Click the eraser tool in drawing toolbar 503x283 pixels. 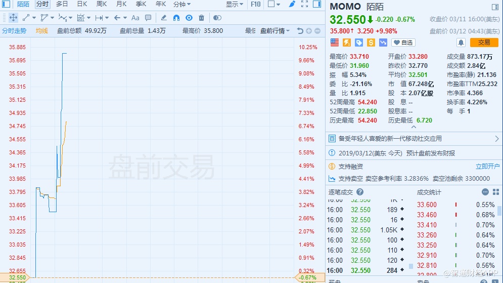163,18
